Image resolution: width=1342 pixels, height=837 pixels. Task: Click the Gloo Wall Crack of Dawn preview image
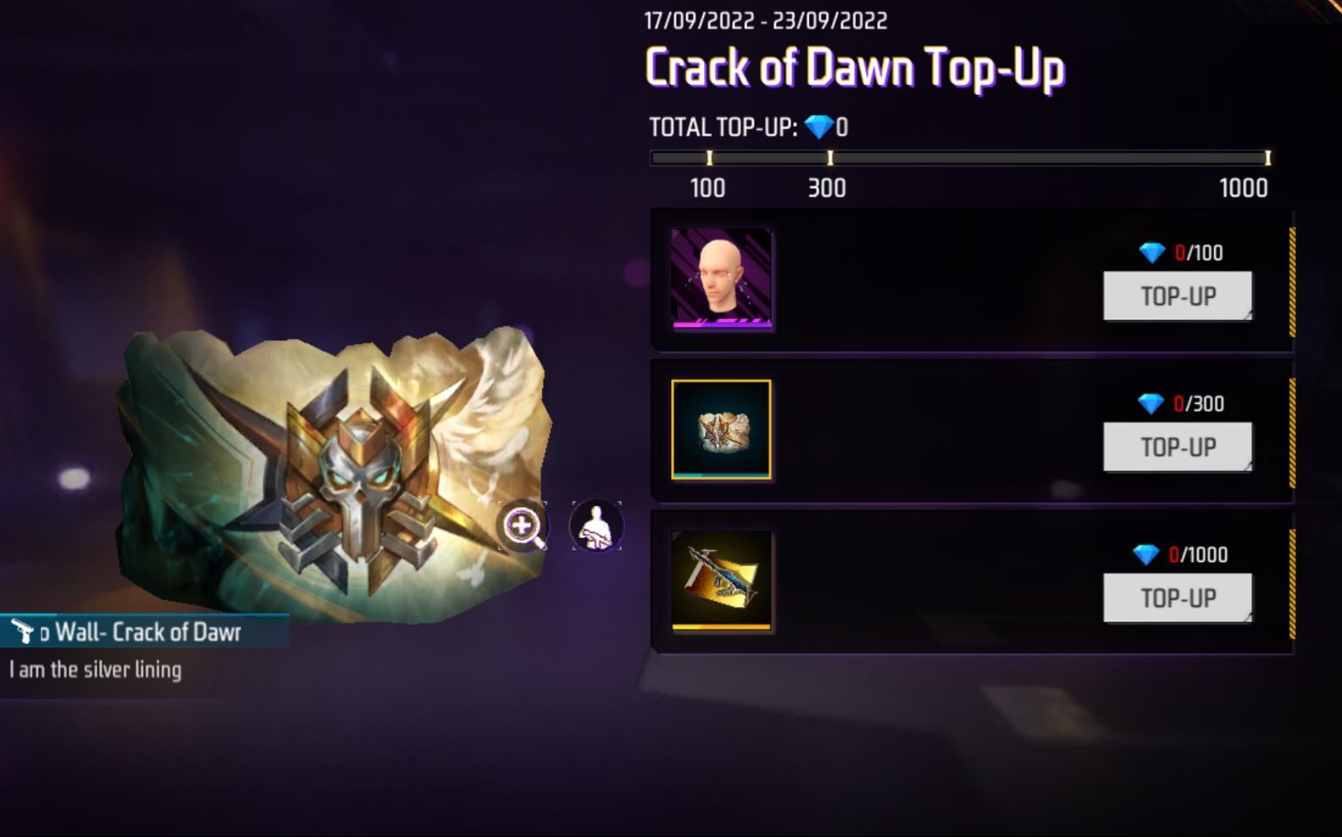tap(335, 474)
